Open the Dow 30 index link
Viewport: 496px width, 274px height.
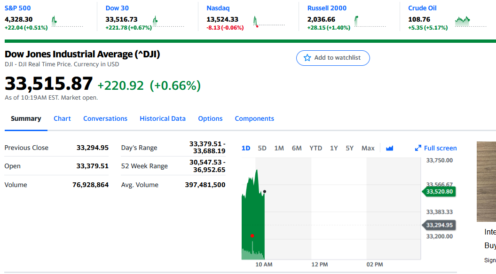coord(117,8)
